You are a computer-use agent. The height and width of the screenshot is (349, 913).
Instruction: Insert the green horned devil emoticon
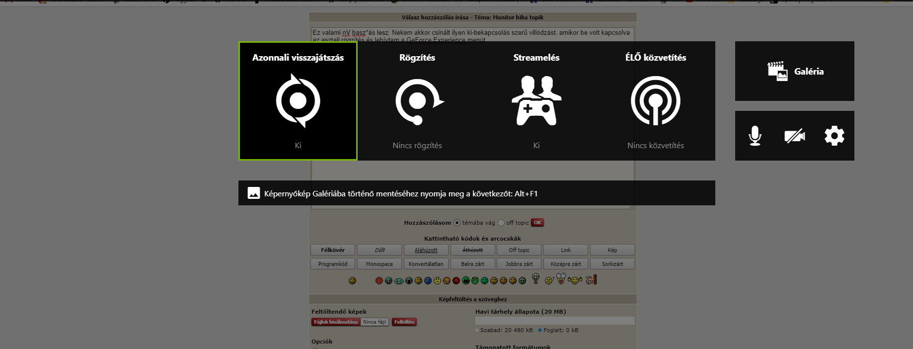(x=475, y=280)
